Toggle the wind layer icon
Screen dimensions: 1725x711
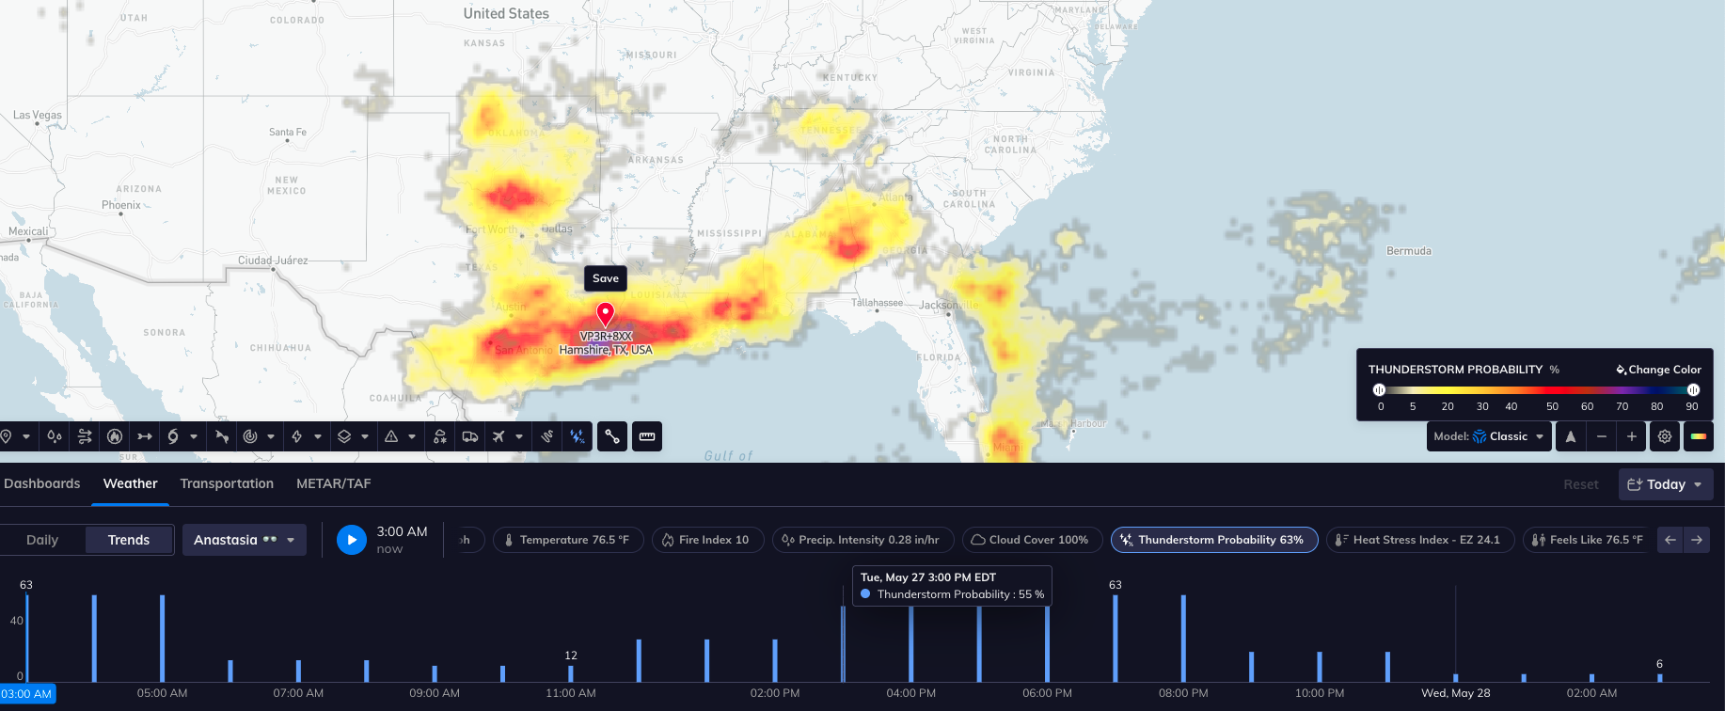pyautogui.click(x=85, y=436)
